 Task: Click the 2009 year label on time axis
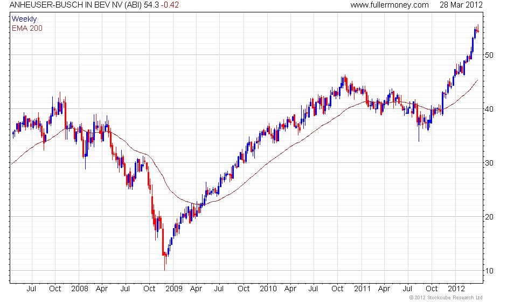tap(173, 289)
